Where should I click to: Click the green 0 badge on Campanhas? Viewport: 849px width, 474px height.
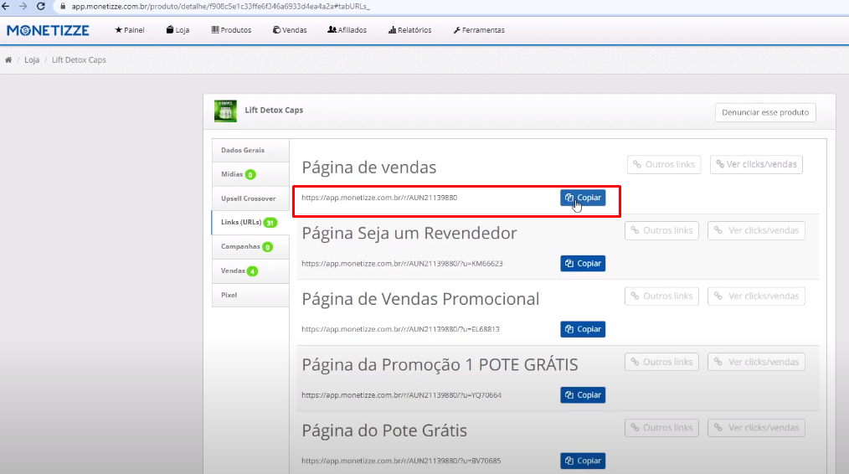click(x=267, y=247)
